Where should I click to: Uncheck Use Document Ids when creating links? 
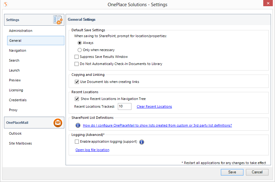point(77,82)
